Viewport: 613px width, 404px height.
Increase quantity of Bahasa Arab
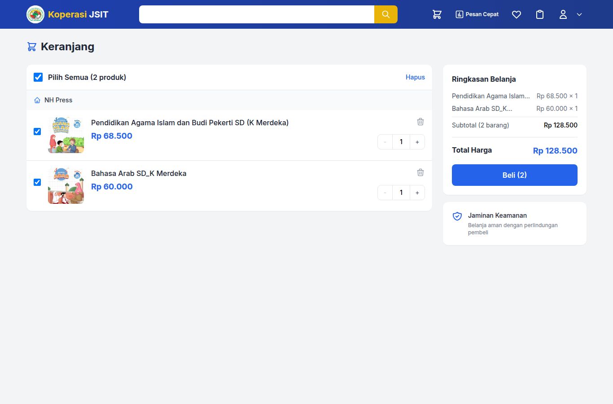point(417,193)
